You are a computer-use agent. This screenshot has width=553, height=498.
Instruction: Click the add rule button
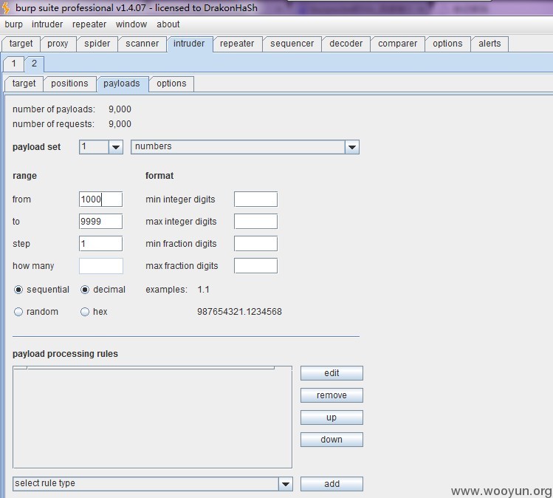point(332,484)
